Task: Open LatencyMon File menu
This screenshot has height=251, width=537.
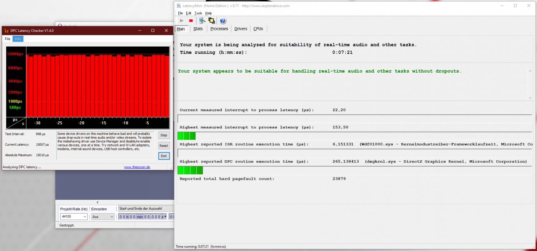Action: point(180,13)
